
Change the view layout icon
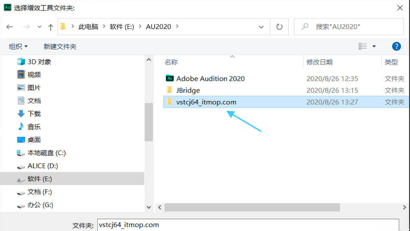click(x=362, y=46)
